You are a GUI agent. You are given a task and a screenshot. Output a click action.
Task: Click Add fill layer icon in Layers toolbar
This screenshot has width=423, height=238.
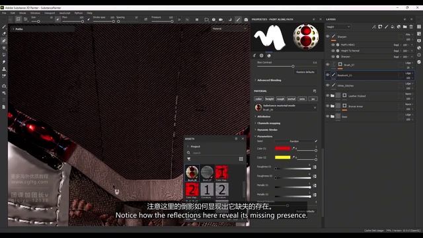pyautogui.click(x=393, y=26)
